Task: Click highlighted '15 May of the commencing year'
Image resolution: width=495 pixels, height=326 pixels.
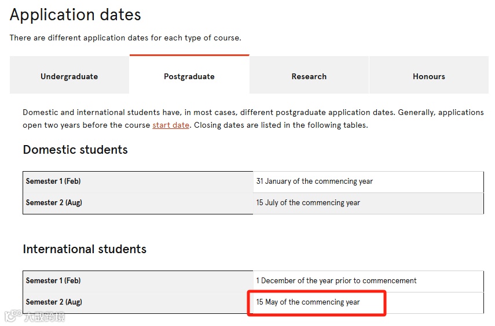Action: pos(308,302)
